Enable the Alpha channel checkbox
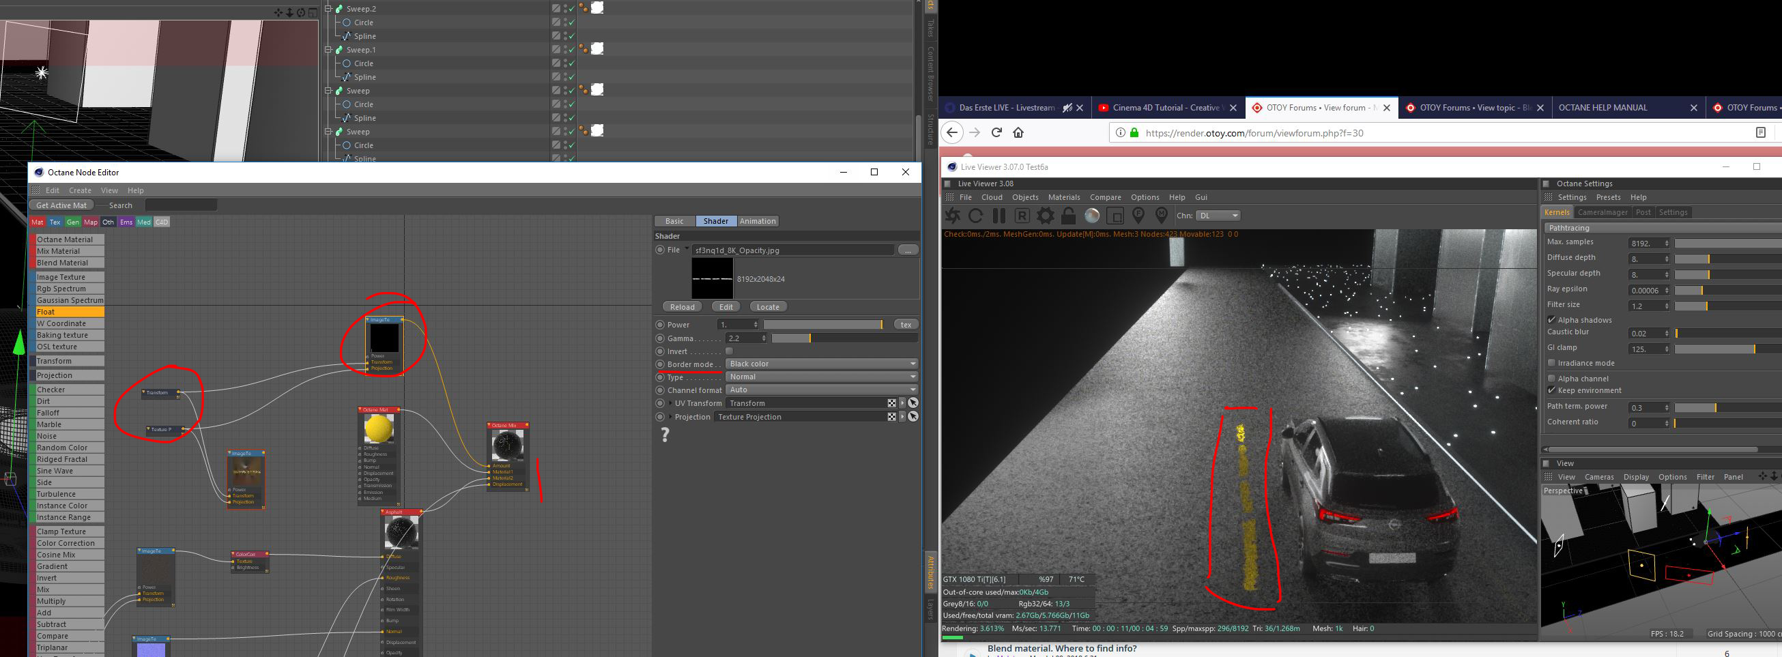Screen dimensions: 1782x657 [1551, 378]
